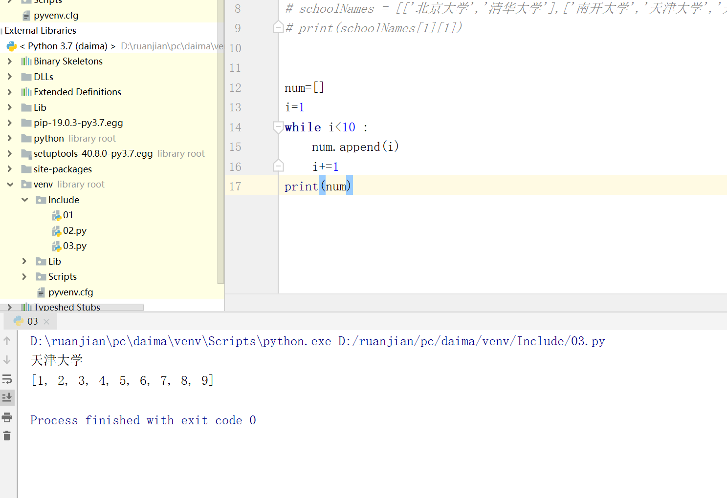Select the Python interpreter icon for Python 3.7
This screenshot has height=498, width=727.
11,46
